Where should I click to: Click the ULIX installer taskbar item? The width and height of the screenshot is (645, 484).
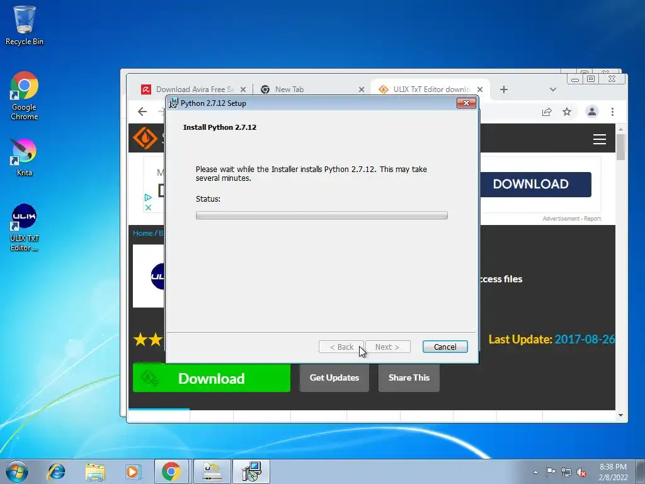(212, 471)
